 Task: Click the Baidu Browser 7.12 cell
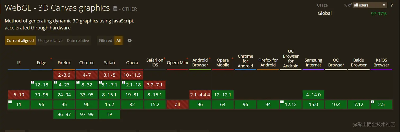[x=359, y=105]
